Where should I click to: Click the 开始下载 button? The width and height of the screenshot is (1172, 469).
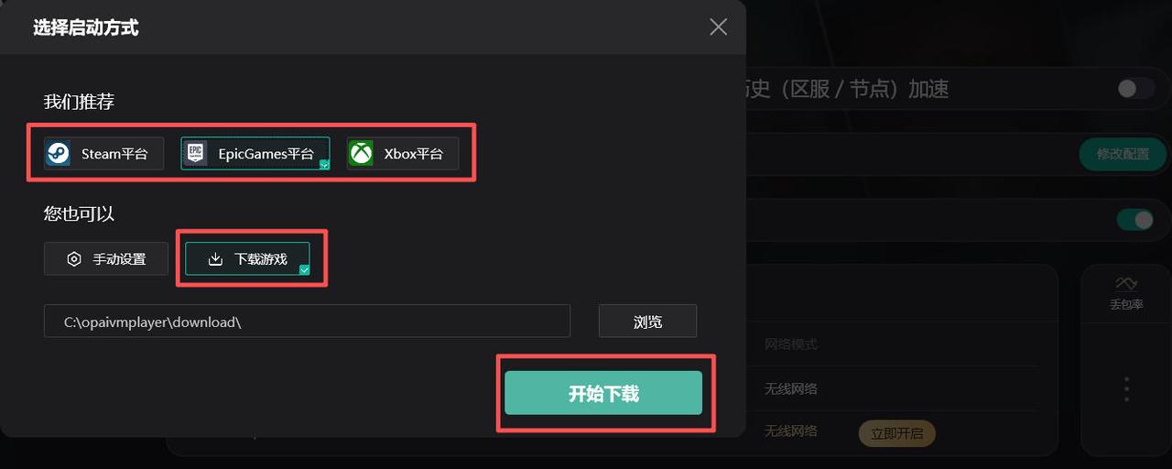coord(603,393)
